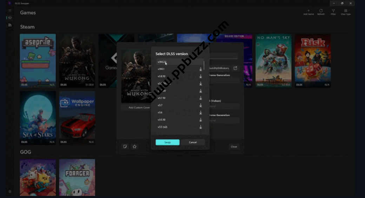Image resolution: width=365 pixels, height=198 pixels.
Task: Open the No Man's Sky game card
Action: coord(273,60)
